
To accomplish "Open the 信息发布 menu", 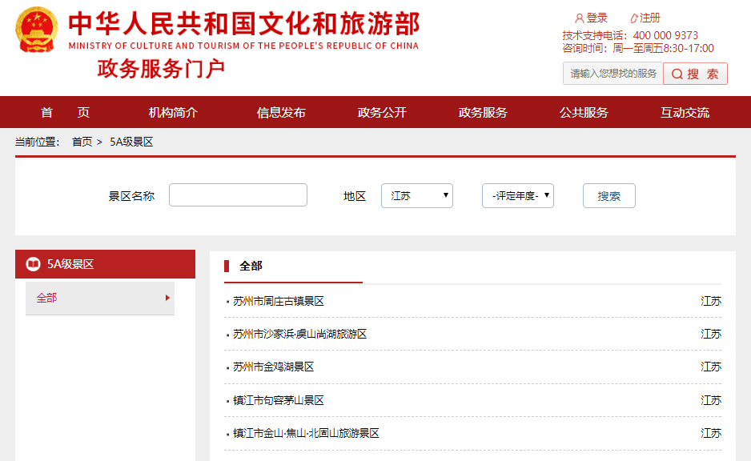I will [x=281, y=113].
